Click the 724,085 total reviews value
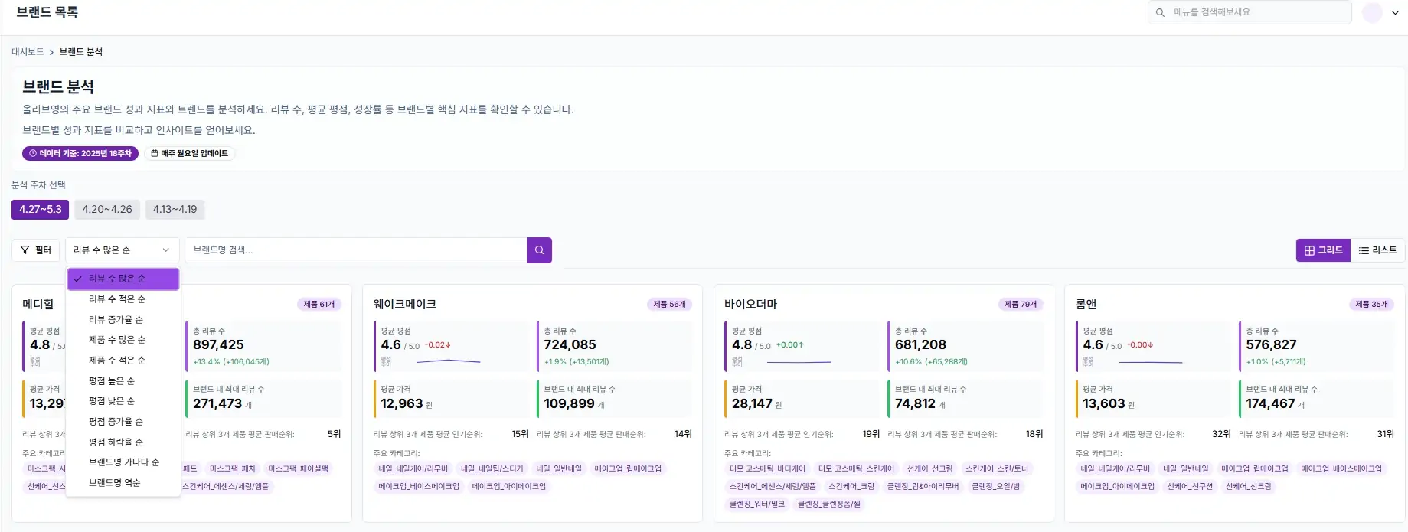Viewport: 1408px width, 532px height. [570, 345]
